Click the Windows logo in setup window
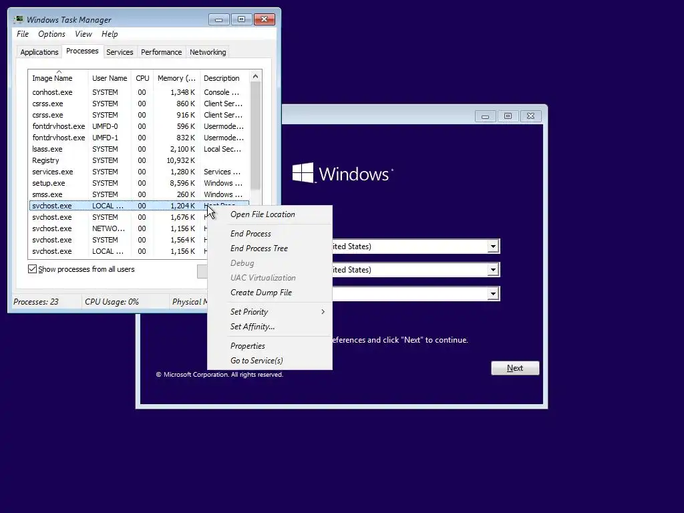This screenshot has height=513, width=684. coord(303,173)
